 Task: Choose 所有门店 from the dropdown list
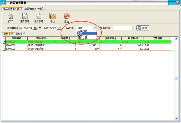pyautogui.click(x=87, y=31)
